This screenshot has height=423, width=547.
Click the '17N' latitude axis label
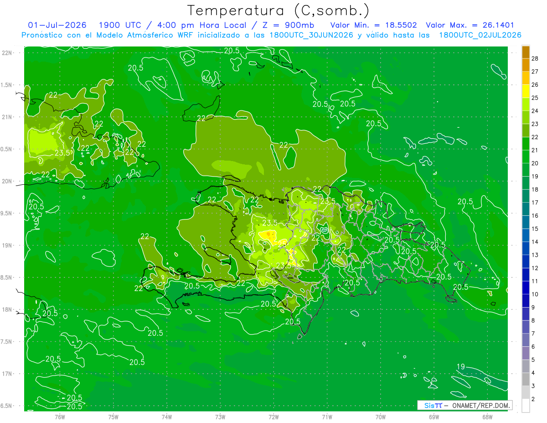point(7,374)
